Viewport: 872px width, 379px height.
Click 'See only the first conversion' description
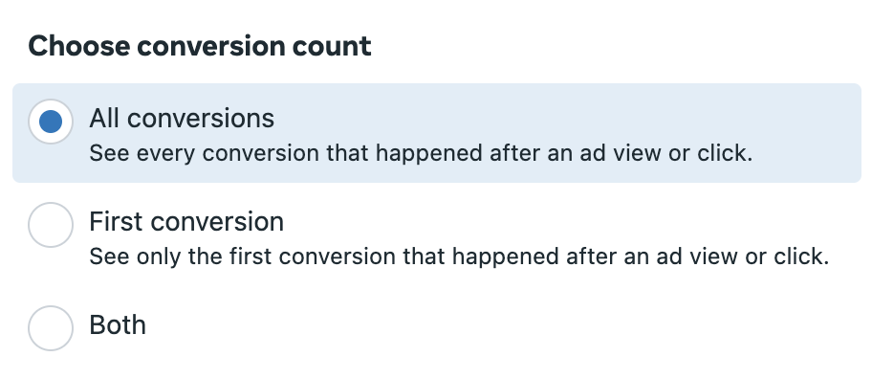click(x=459, y=256)
